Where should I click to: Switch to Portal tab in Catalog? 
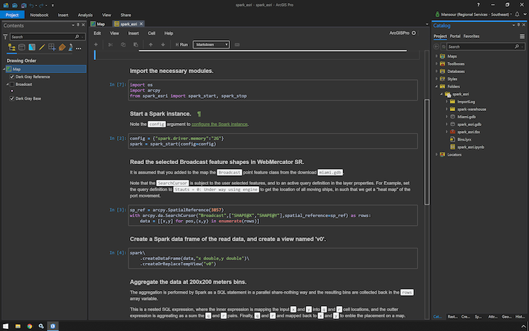pos(455,36)
